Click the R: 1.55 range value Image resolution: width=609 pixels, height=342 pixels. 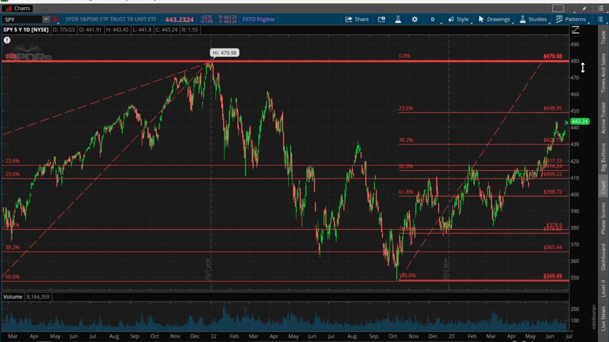tap(190, 29)
